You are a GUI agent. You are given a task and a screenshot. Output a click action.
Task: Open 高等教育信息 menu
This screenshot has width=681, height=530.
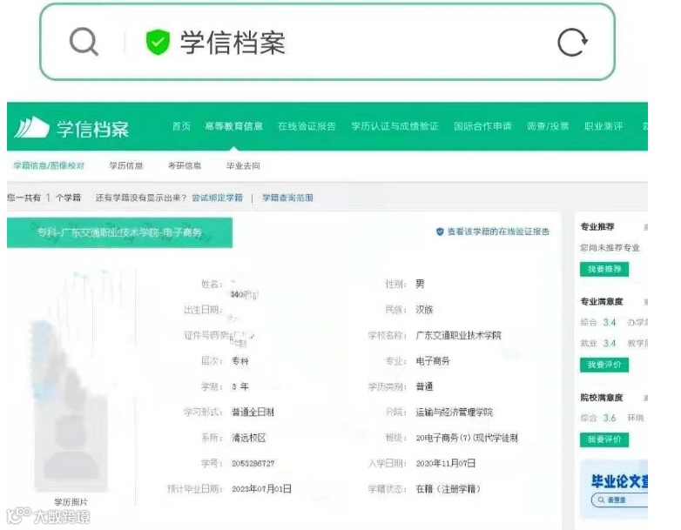click(233, 126)
